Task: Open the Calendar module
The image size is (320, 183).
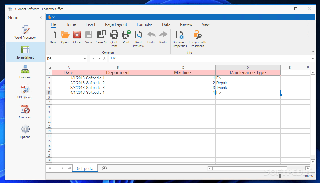Action: [x=25, y=112]
